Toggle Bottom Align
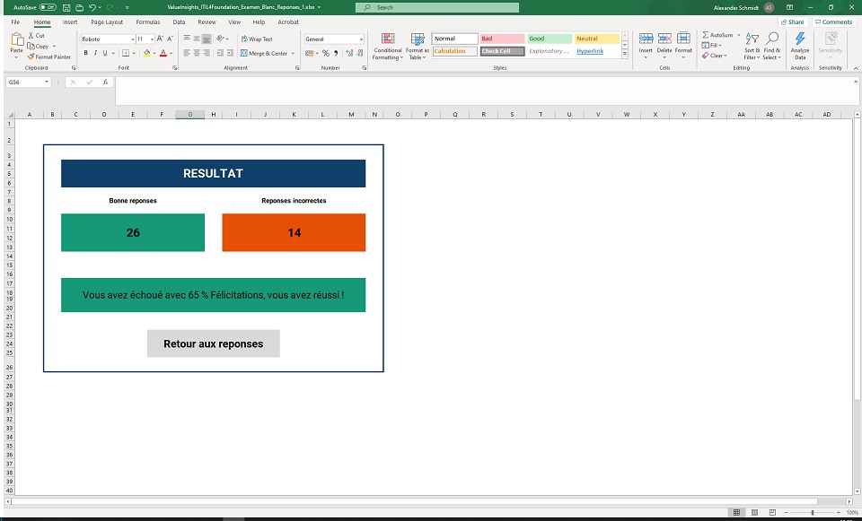Image resolution: width=862 pixels, height=521 pixels. pyautogui.click(x=207, y=39)
